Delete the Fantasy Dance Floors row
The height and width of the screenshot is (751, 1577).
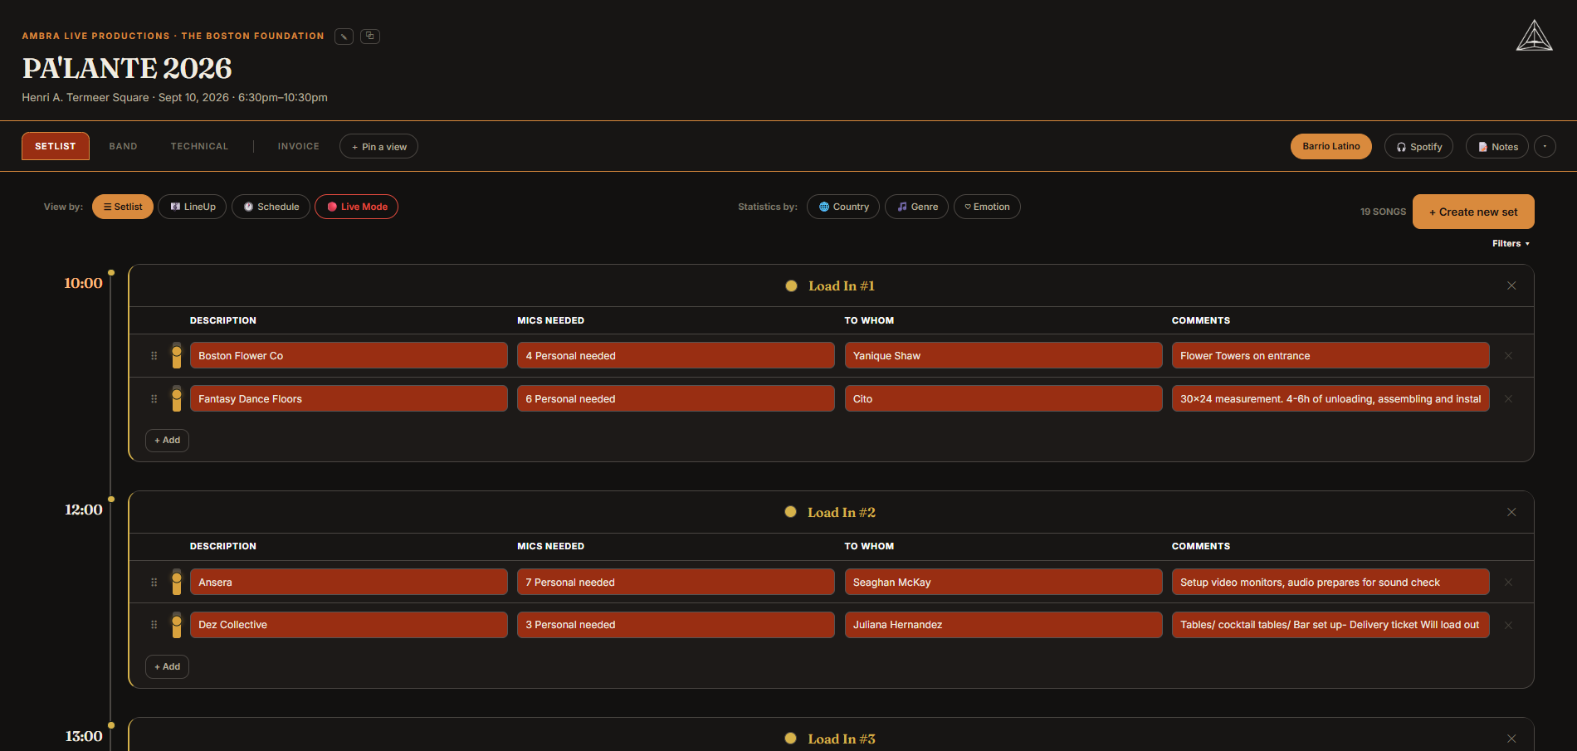(1508, 399)
